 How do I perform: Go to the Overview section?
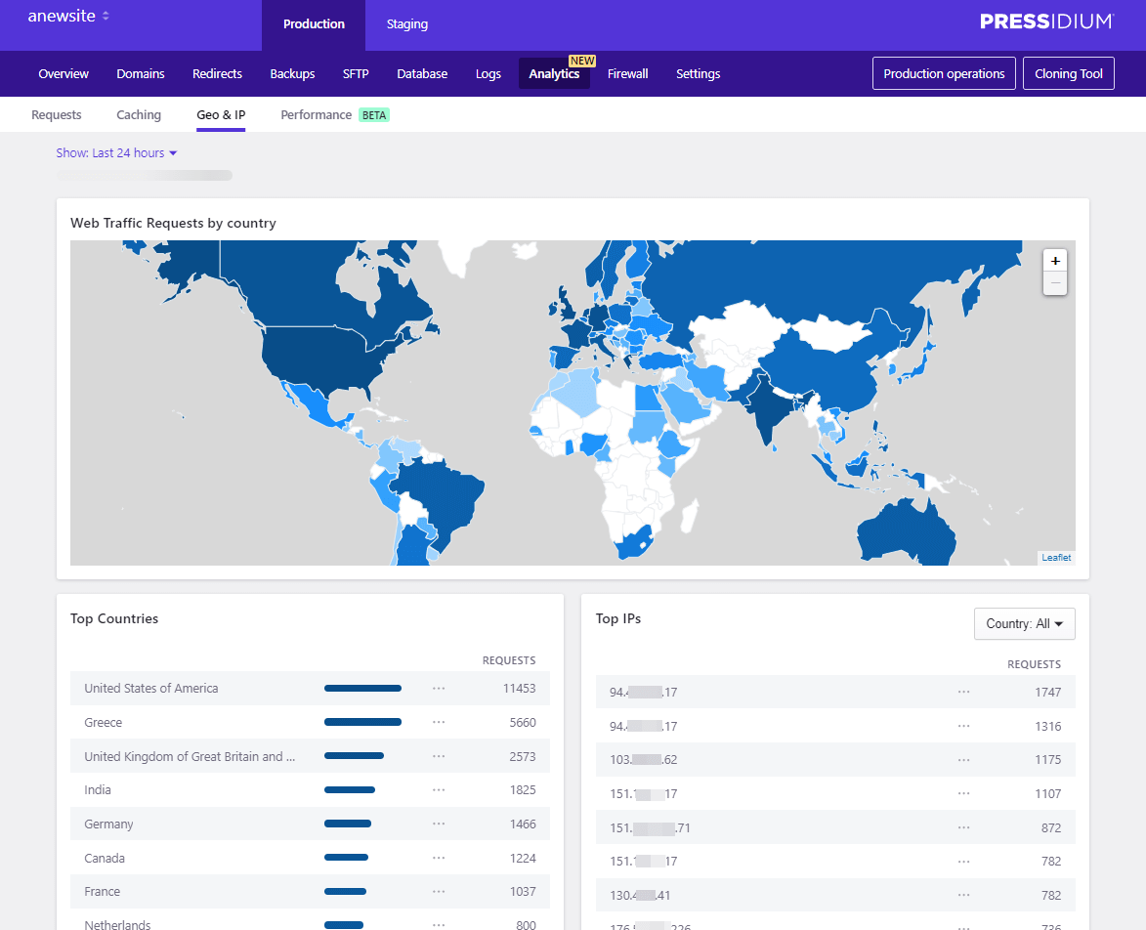(x=64, y=74)
